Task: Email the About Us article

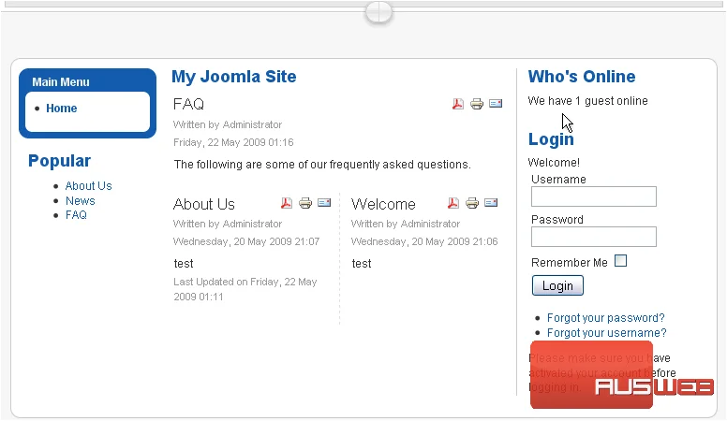Action: [x=324, y=203]
